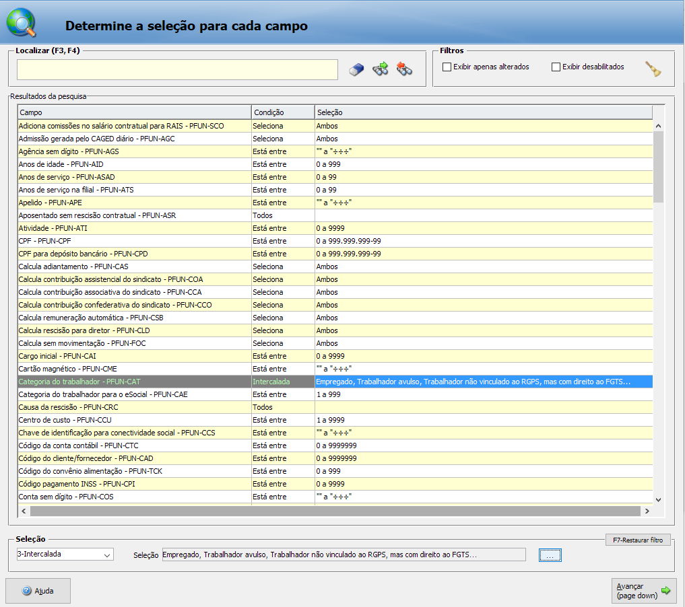Click the eraser icon to clear search
Image resolution: width=685 pixels, height=607 pixels.
tap(357, 69)
